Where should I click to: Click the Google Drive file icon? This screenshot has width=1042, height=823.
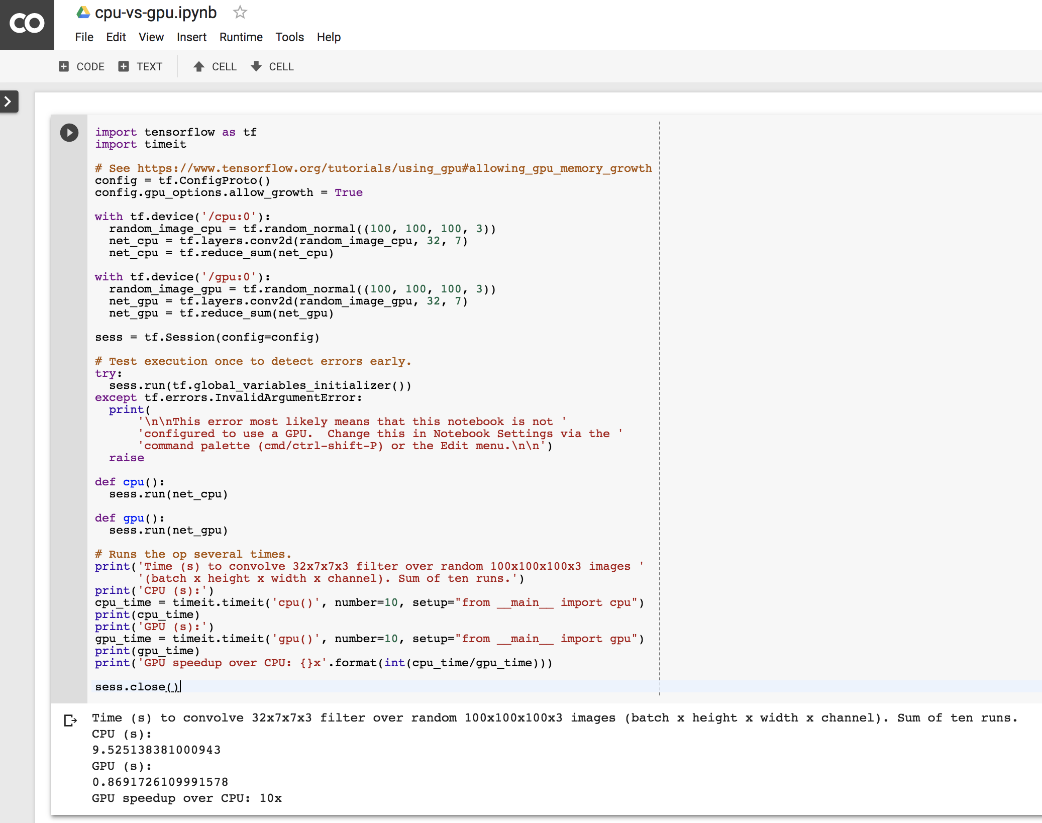pyautogui.click(x=83, y=13)
